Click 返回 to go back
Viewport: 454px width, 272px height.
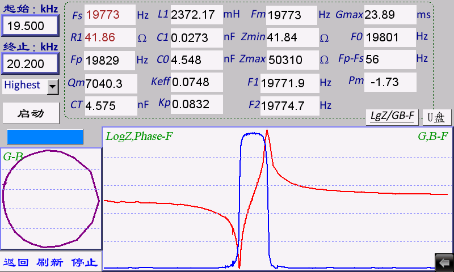point(16,262)
